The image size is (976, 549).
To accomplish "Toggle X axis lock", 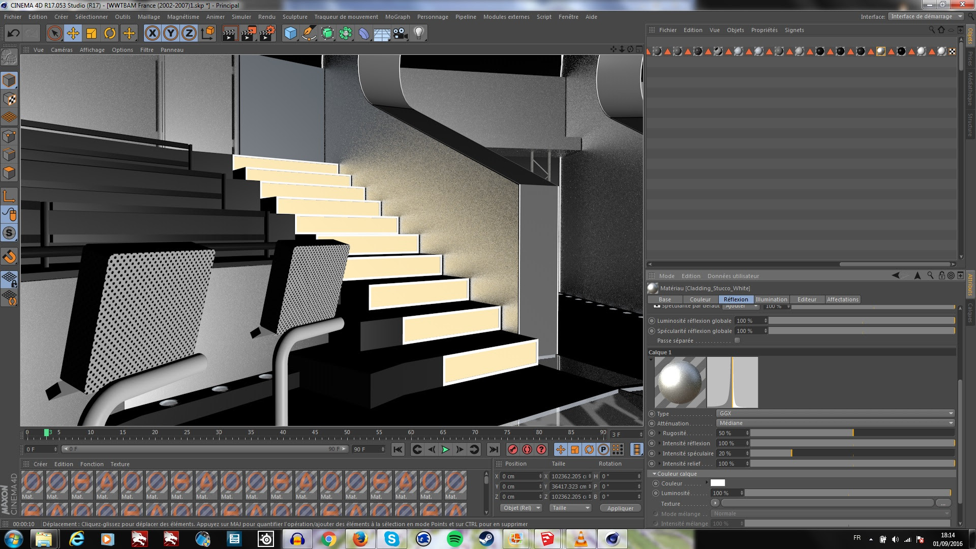I will (x=152, y=34).
